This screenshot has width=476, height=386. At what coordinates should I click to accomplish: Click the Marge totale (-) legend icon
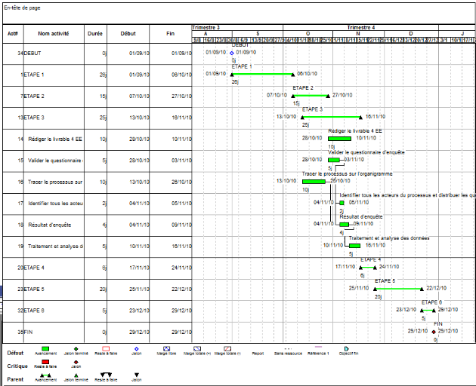227,349
